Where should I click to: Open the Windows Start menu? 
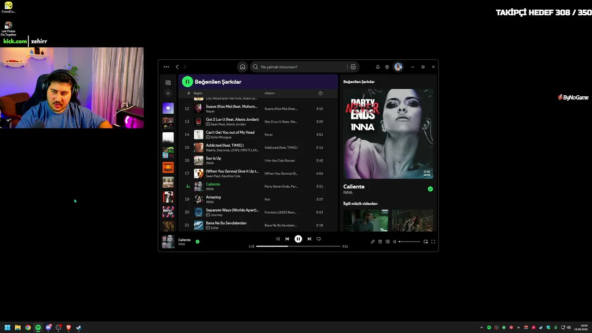click(x=7, y=328)
